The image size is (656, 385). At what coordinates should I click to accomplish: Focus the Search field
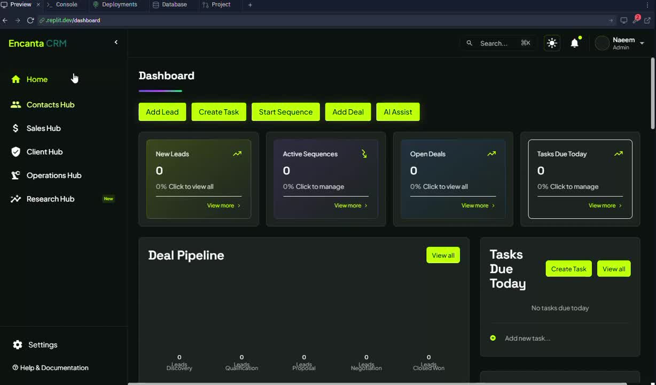pyautogui.click(x=499, y=43)
